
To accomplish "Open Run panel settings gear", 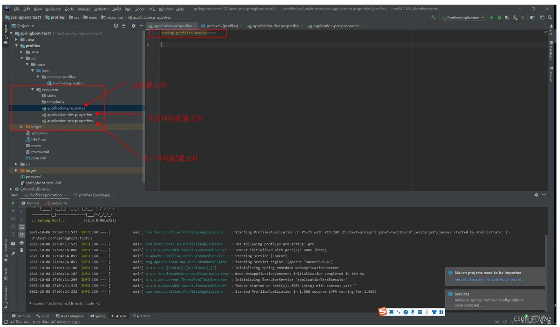I will (536, 195).
